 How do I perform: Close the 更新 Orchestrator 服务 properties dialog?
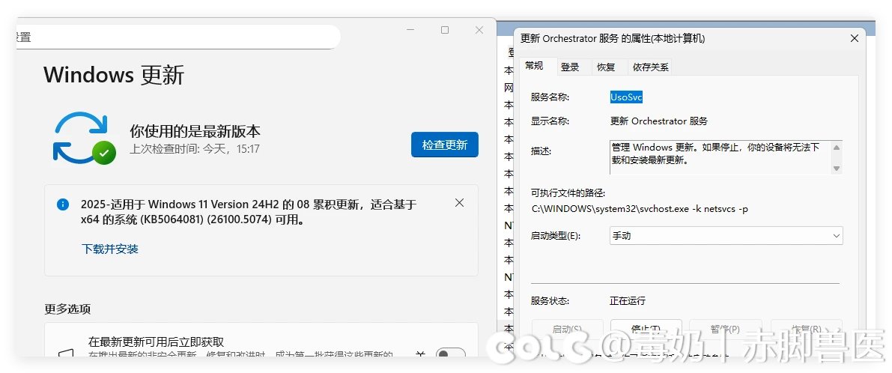(x=854, y=39)
